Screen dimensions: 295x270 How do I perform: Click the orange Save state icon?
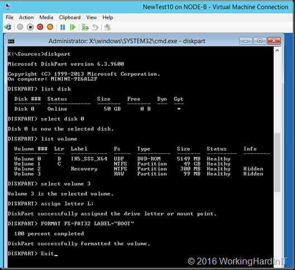coord(50,27)
